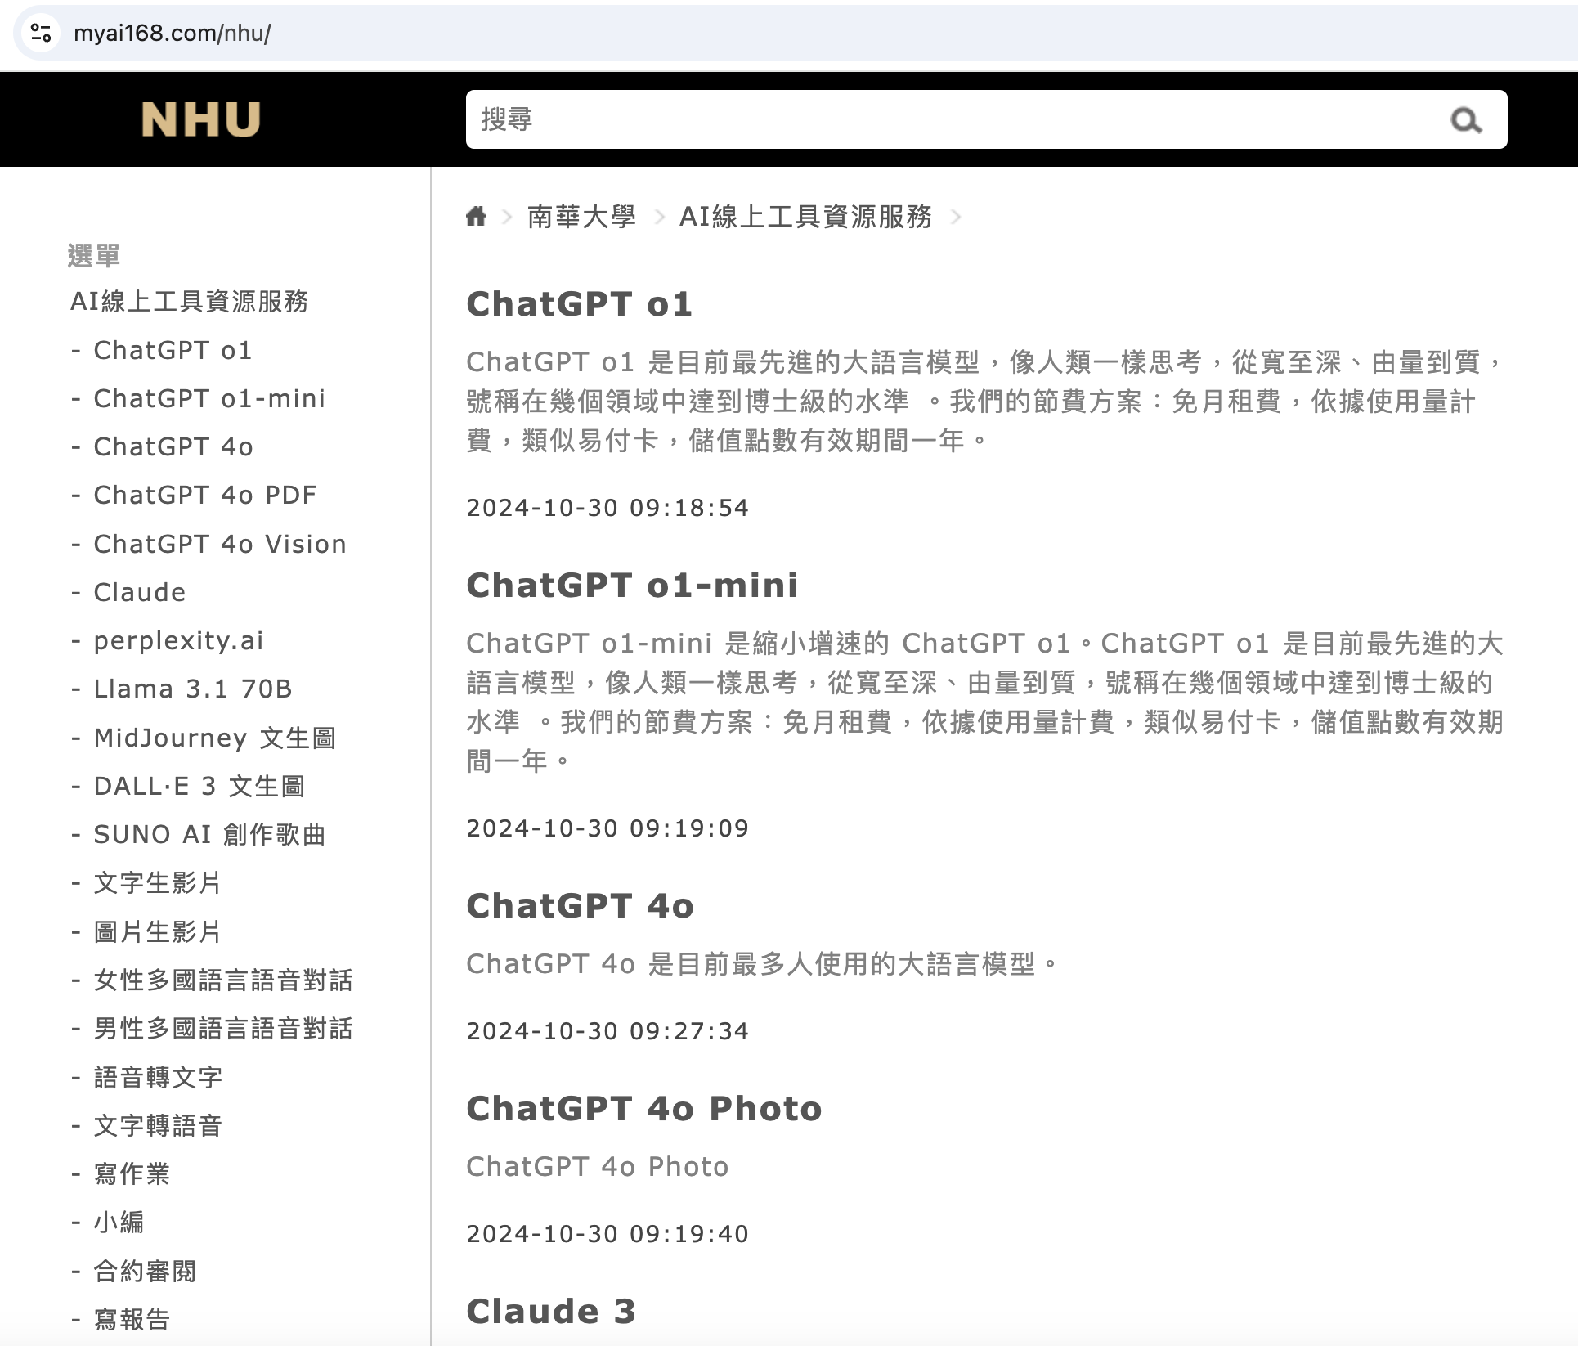
Task: Open 女性多國語言語音對話 sidebar item
Action: point(223,980)
